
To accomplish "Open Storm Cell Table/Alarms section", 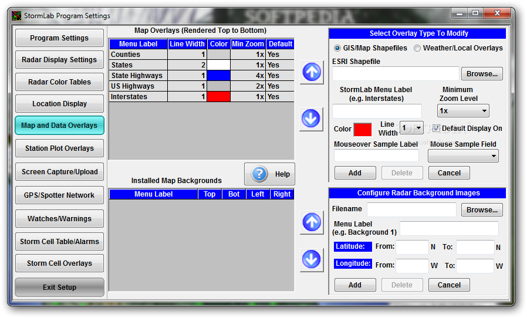I will (x=59, y=242).
